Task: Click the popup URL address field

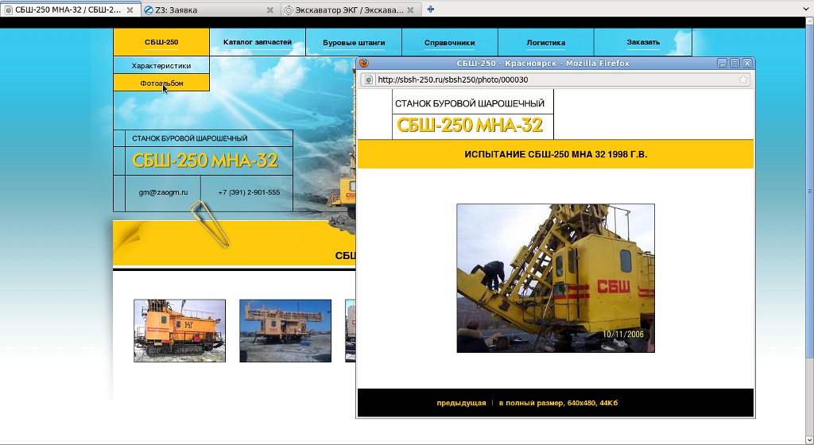Action: [x=548, y=79]
